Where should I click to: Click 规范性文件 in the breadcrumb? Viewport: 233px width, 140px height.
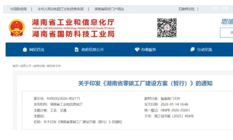pyautogui.click(x=54, y=66)
